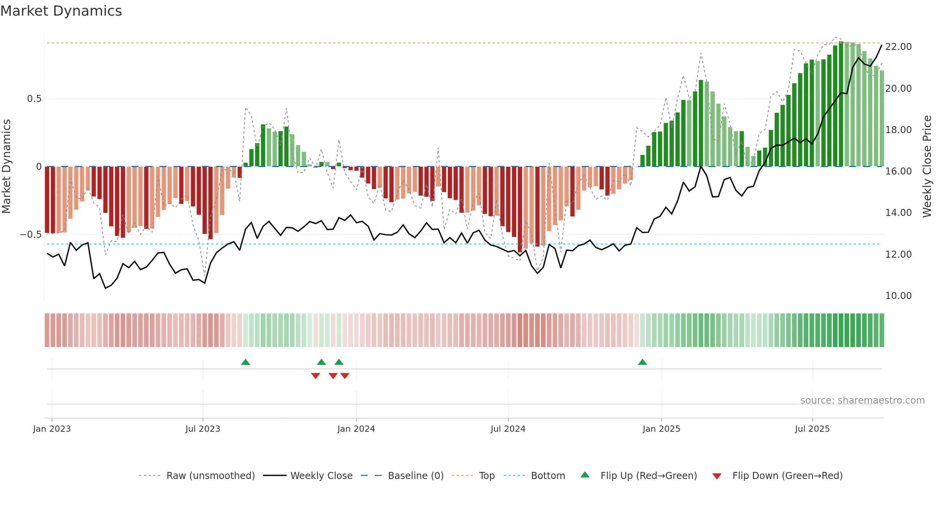Screen dimensions: 938x527
Task: Toggle the Top legend entry
Action: (x=473, y=475)
